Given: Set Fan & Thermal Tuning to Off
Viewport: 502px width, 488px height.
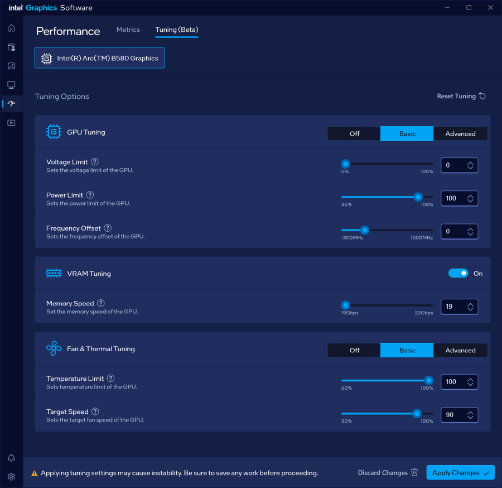Looking at the screenshot, I should point(354,350).
